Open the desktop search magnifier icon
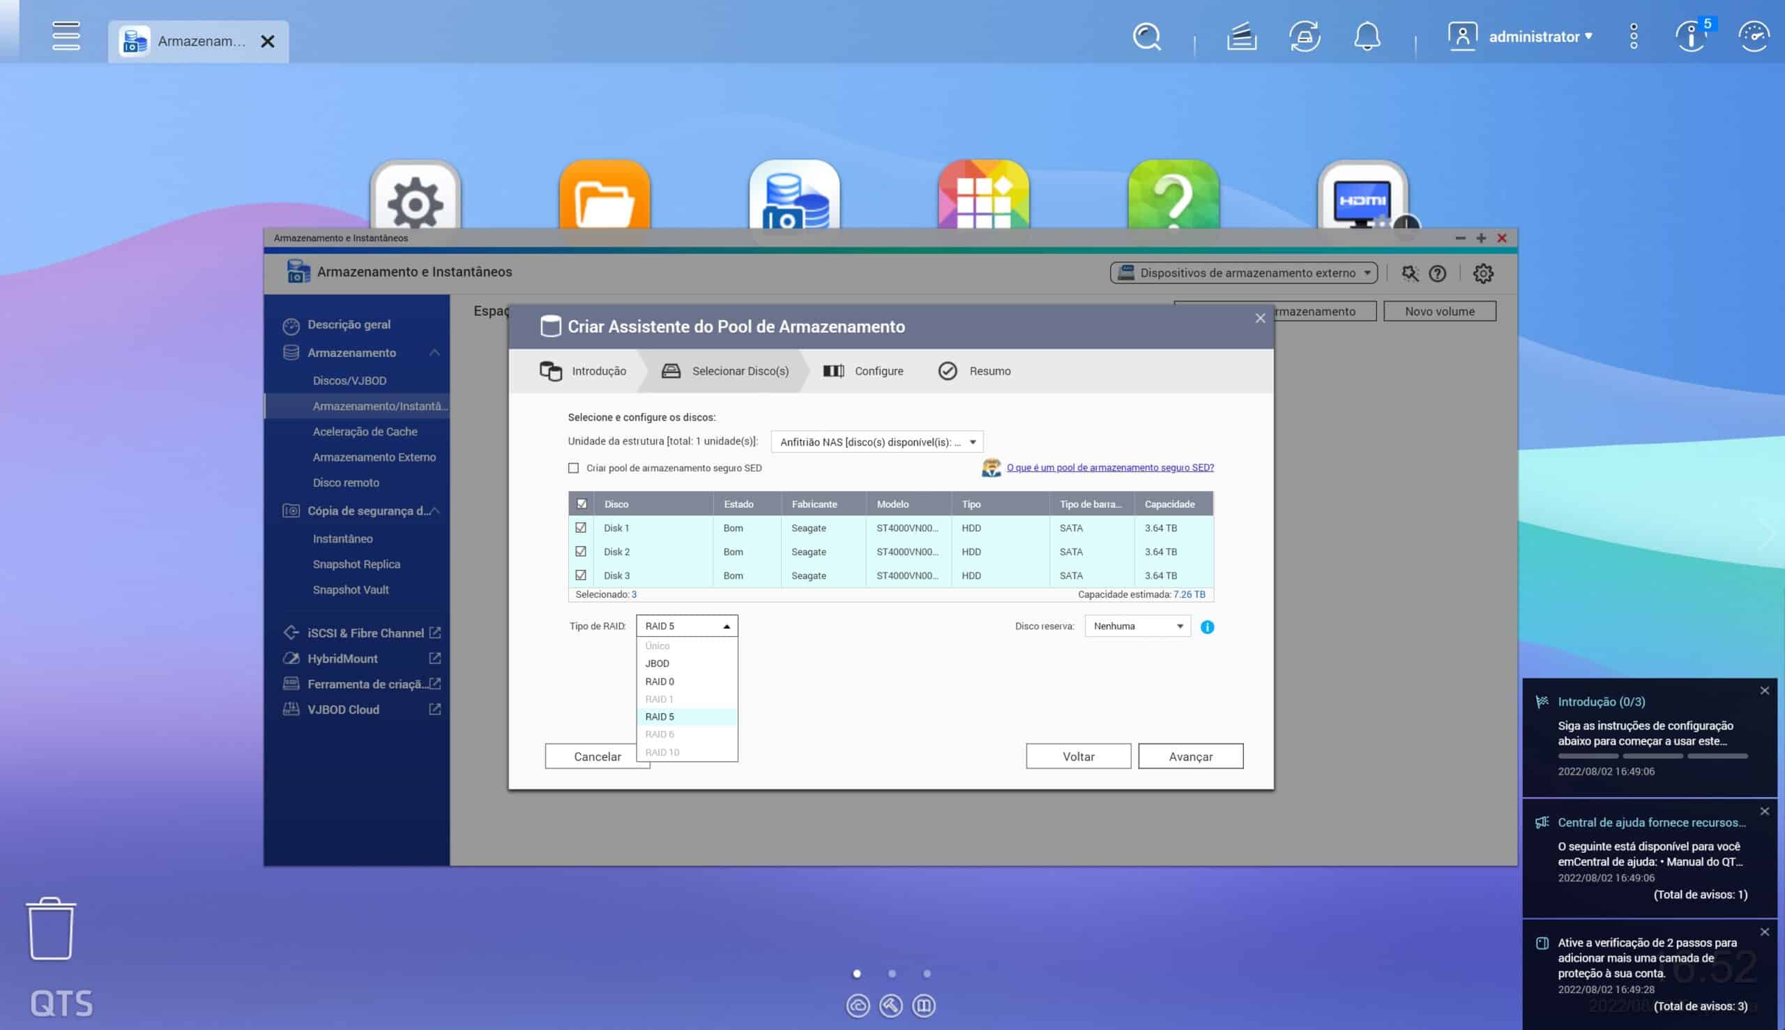 (1146, 36)
